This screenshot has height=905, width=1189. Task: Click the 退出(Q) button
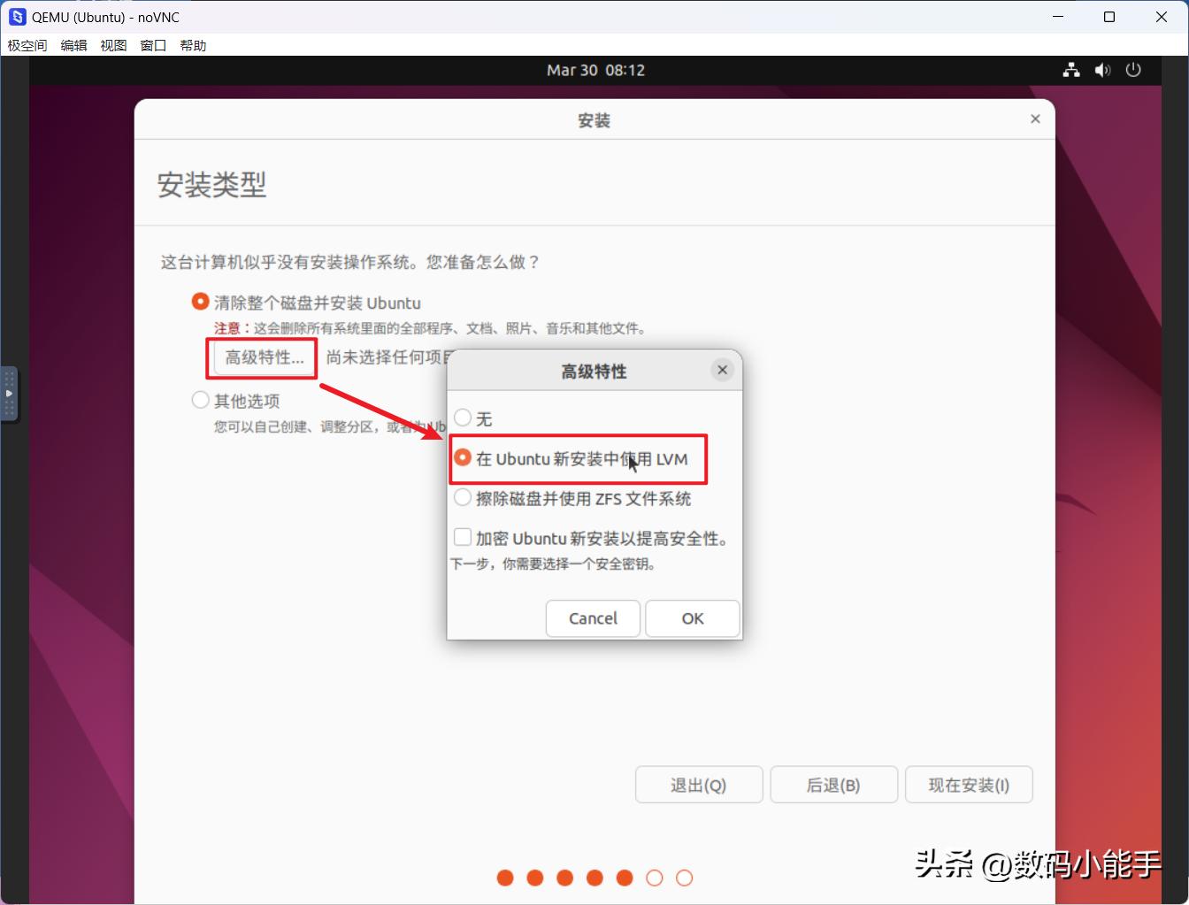click(699, 785)
